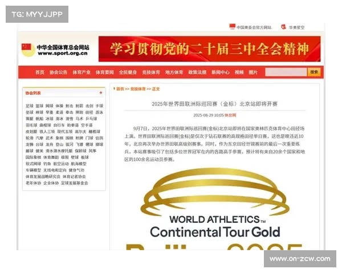Open the 地方体育 menu item
Viewport: 342px width, 273px height.
pos(174,72)
